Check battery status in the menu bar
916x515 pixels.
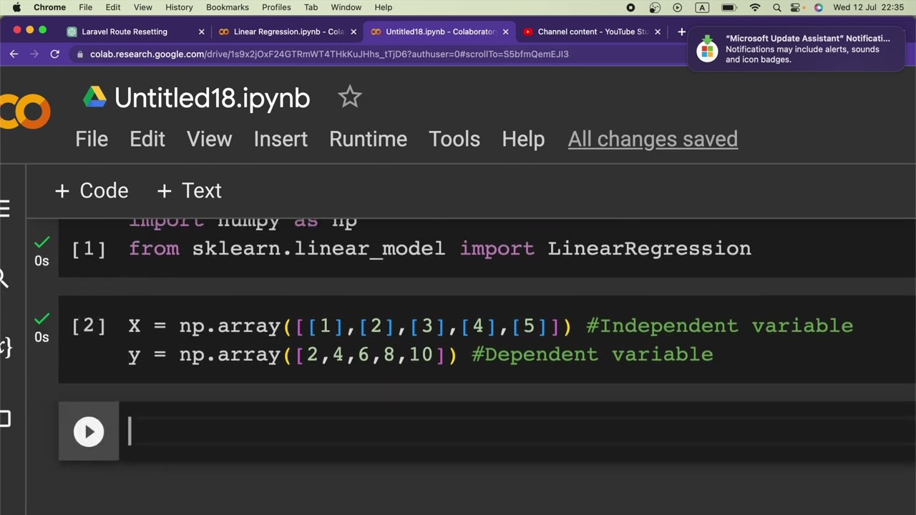pyautogui.click(x=729, y=7)
